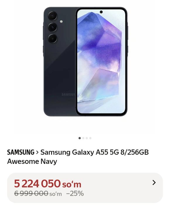The image size is (170, 205).
Task: Tap the −25% discount label
Action: 75,193
